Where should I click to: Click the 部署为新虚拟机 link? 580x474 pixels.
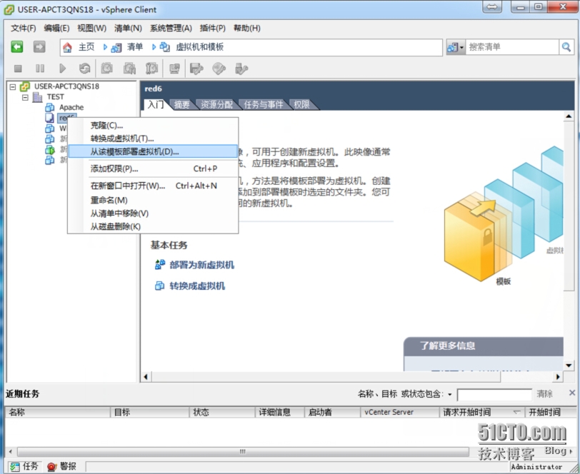[x=201, y=265]
